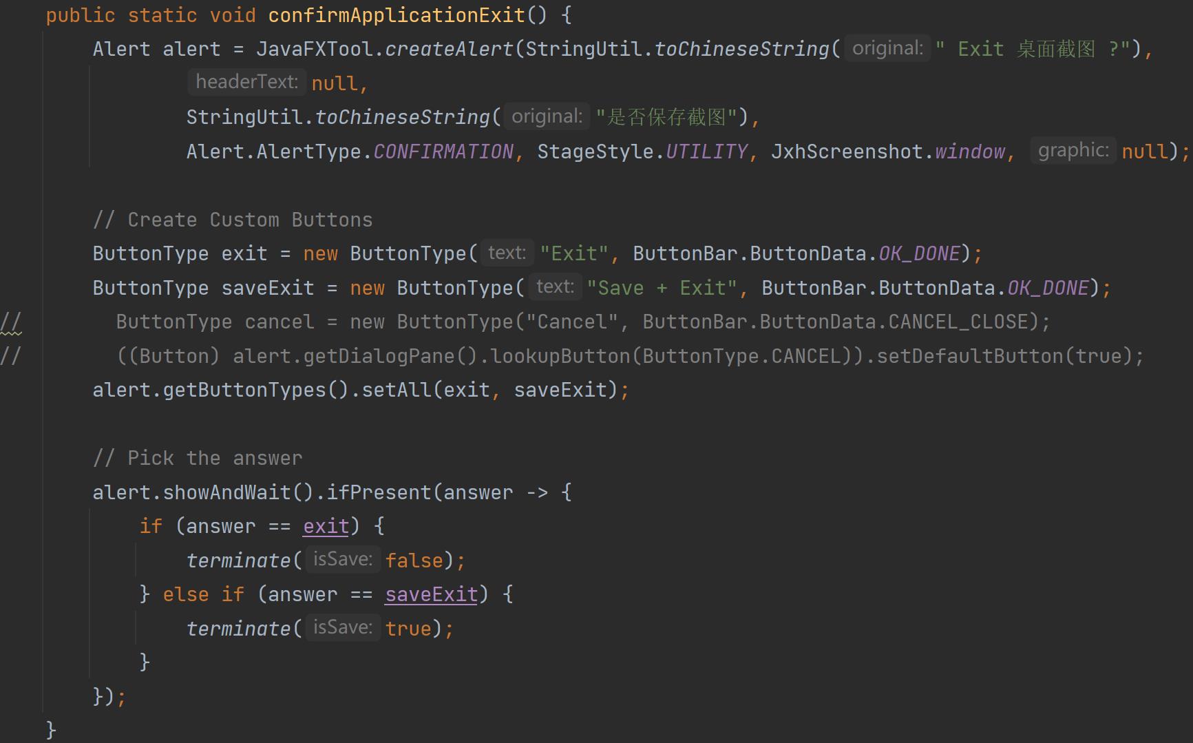This screenshot has height=743, width=1193.
Task: Click the '->' lambda arrow
Action: click(x=537, y=492)
